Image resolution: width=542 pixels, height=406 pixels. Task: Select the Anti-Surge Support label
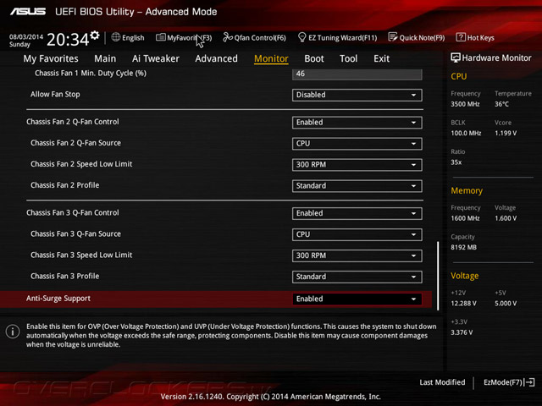tap(58, 299)
